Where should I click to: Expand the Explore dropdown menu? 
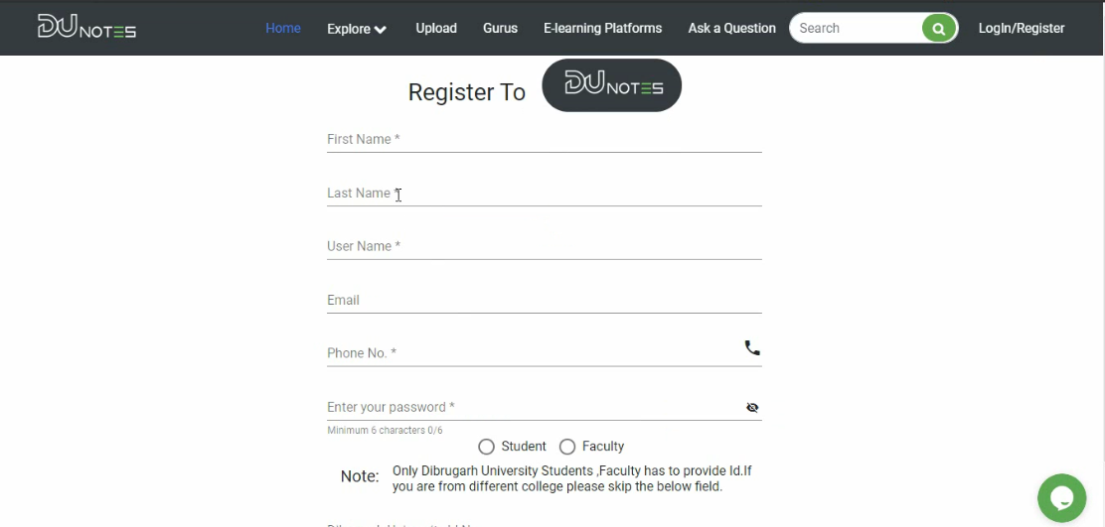point(357,29)
